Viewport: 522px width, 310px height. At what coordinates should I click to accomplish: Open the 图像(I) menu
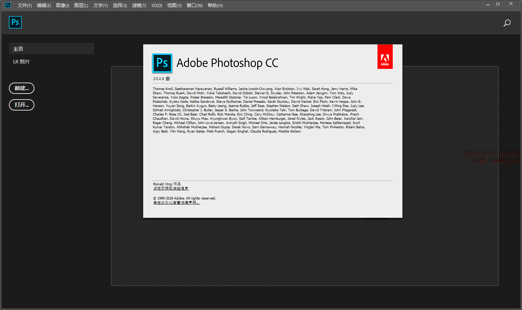click(62, 6)
